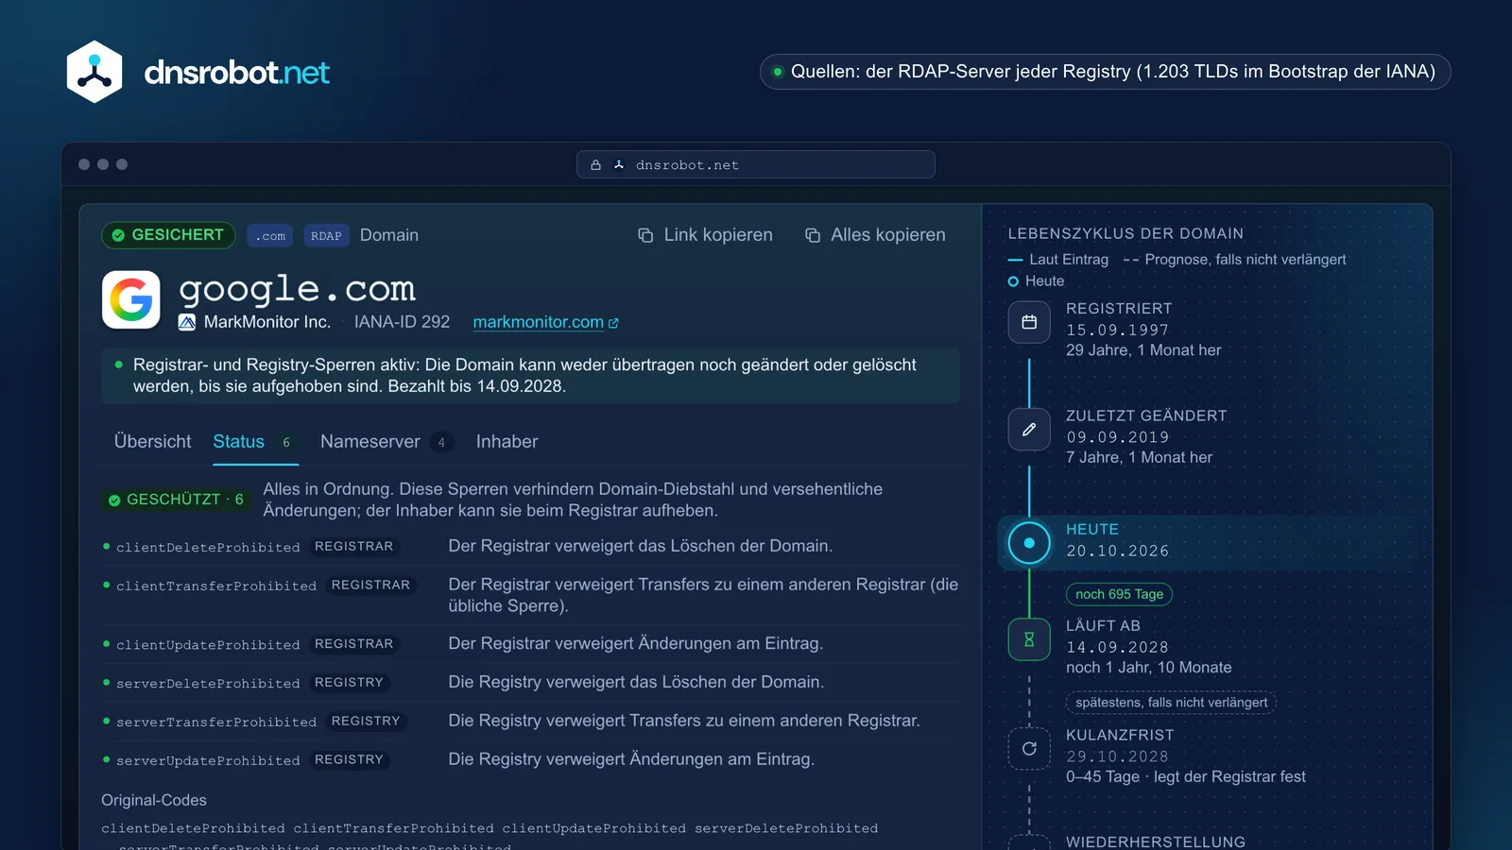Switch to the Inhaber tab
The height and width of the screenshot is (850, 1512).
point(507,441)
